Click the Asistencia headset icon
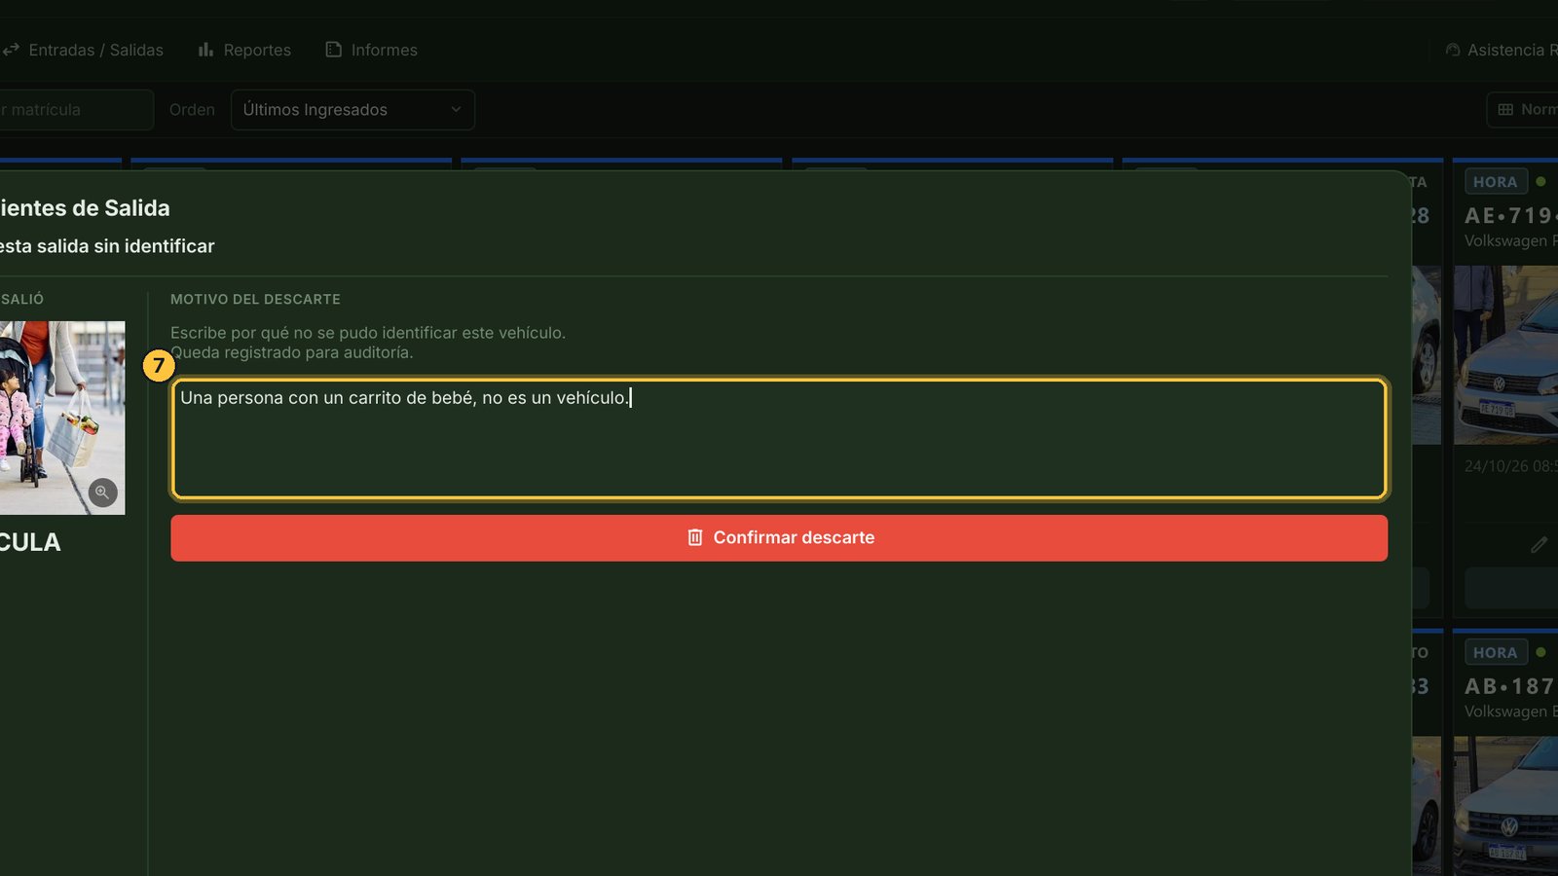1558x876 pixels. [1453, 50]
